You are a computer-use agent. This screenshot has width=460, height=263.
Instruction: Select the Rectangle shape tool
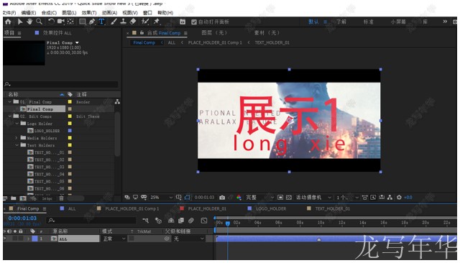(83, 22)
